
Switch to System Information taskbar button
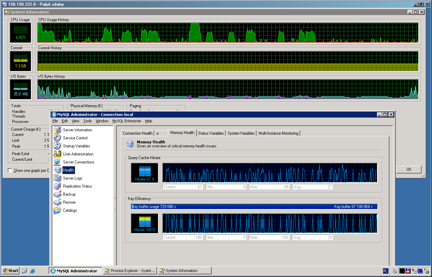pyautogui.click(x=185, y=271)
